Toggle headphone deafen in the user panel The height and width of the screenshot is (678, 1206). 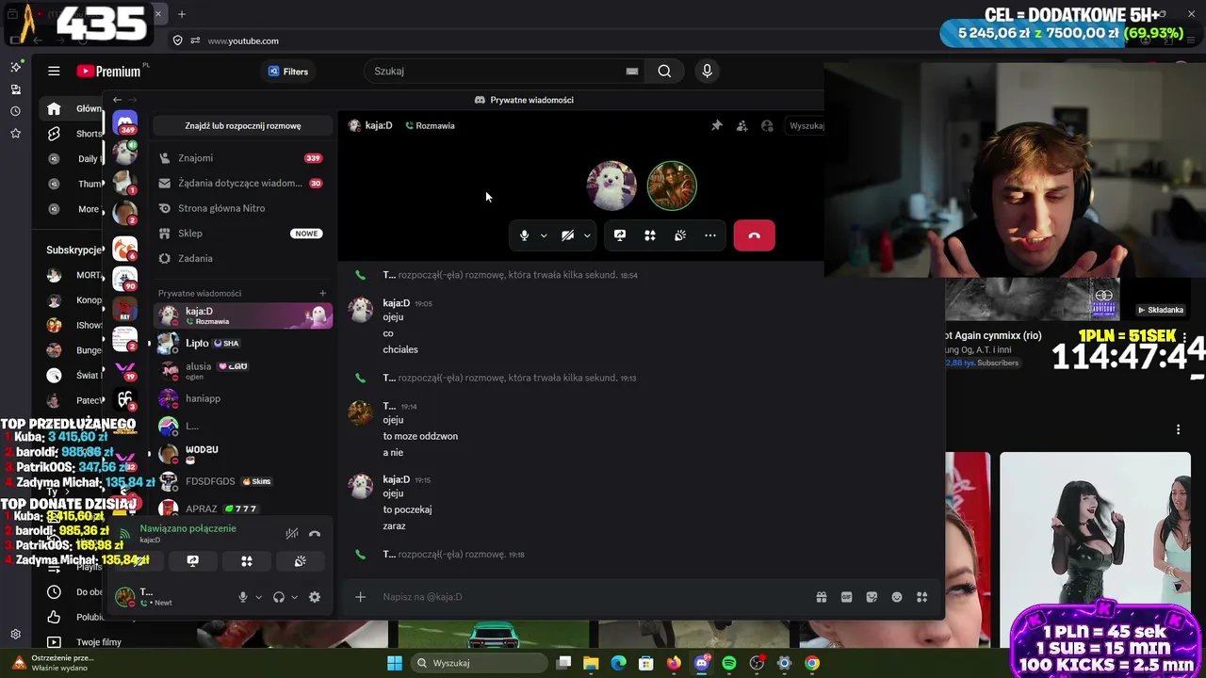click(x=279, y=597)
